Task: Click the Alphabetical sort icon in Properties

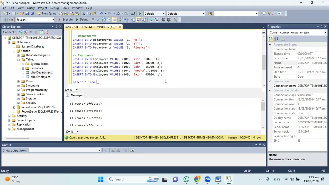Action: [x=276, y=39]
